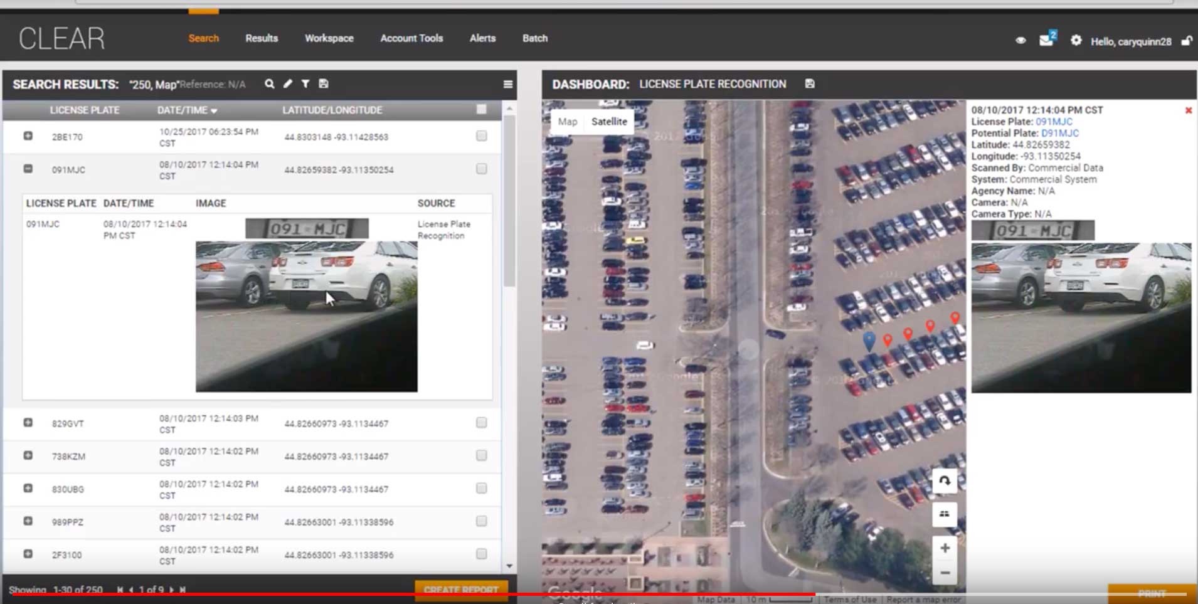
Task: Check the box for plate 2BE170
Action: pyautogui.click(x=481, y=136)
